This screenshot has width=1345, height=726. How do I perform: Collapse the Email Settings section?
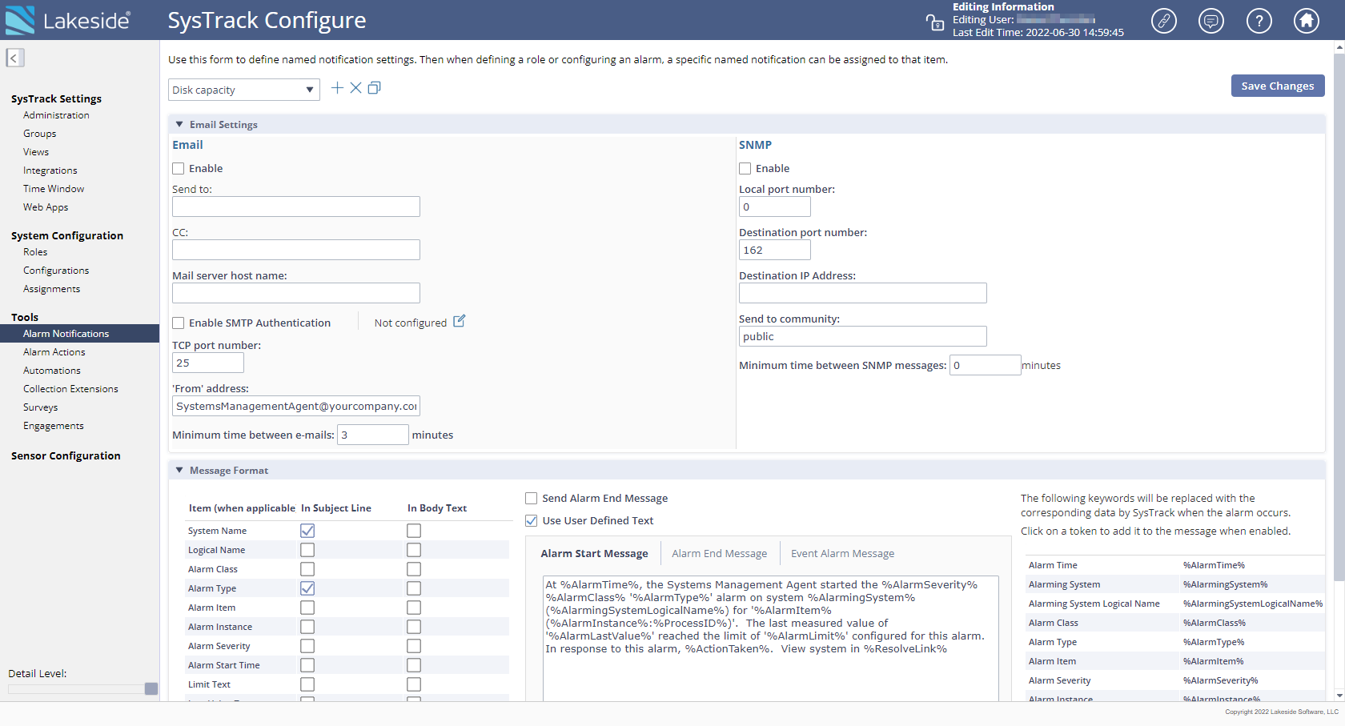[x=179, y=125]
